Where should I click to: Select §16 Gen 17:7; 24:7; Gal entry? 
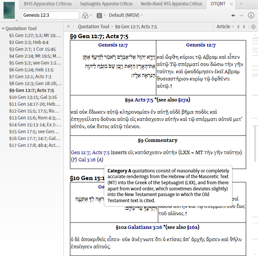tap(35, 138)
